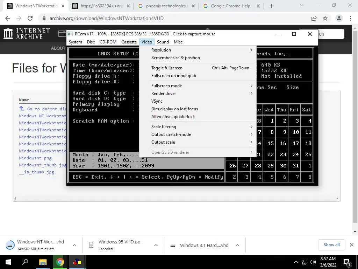Expand the Scale filtering submenu
Viewport: 358px width, 269px height.
(198, 127)
